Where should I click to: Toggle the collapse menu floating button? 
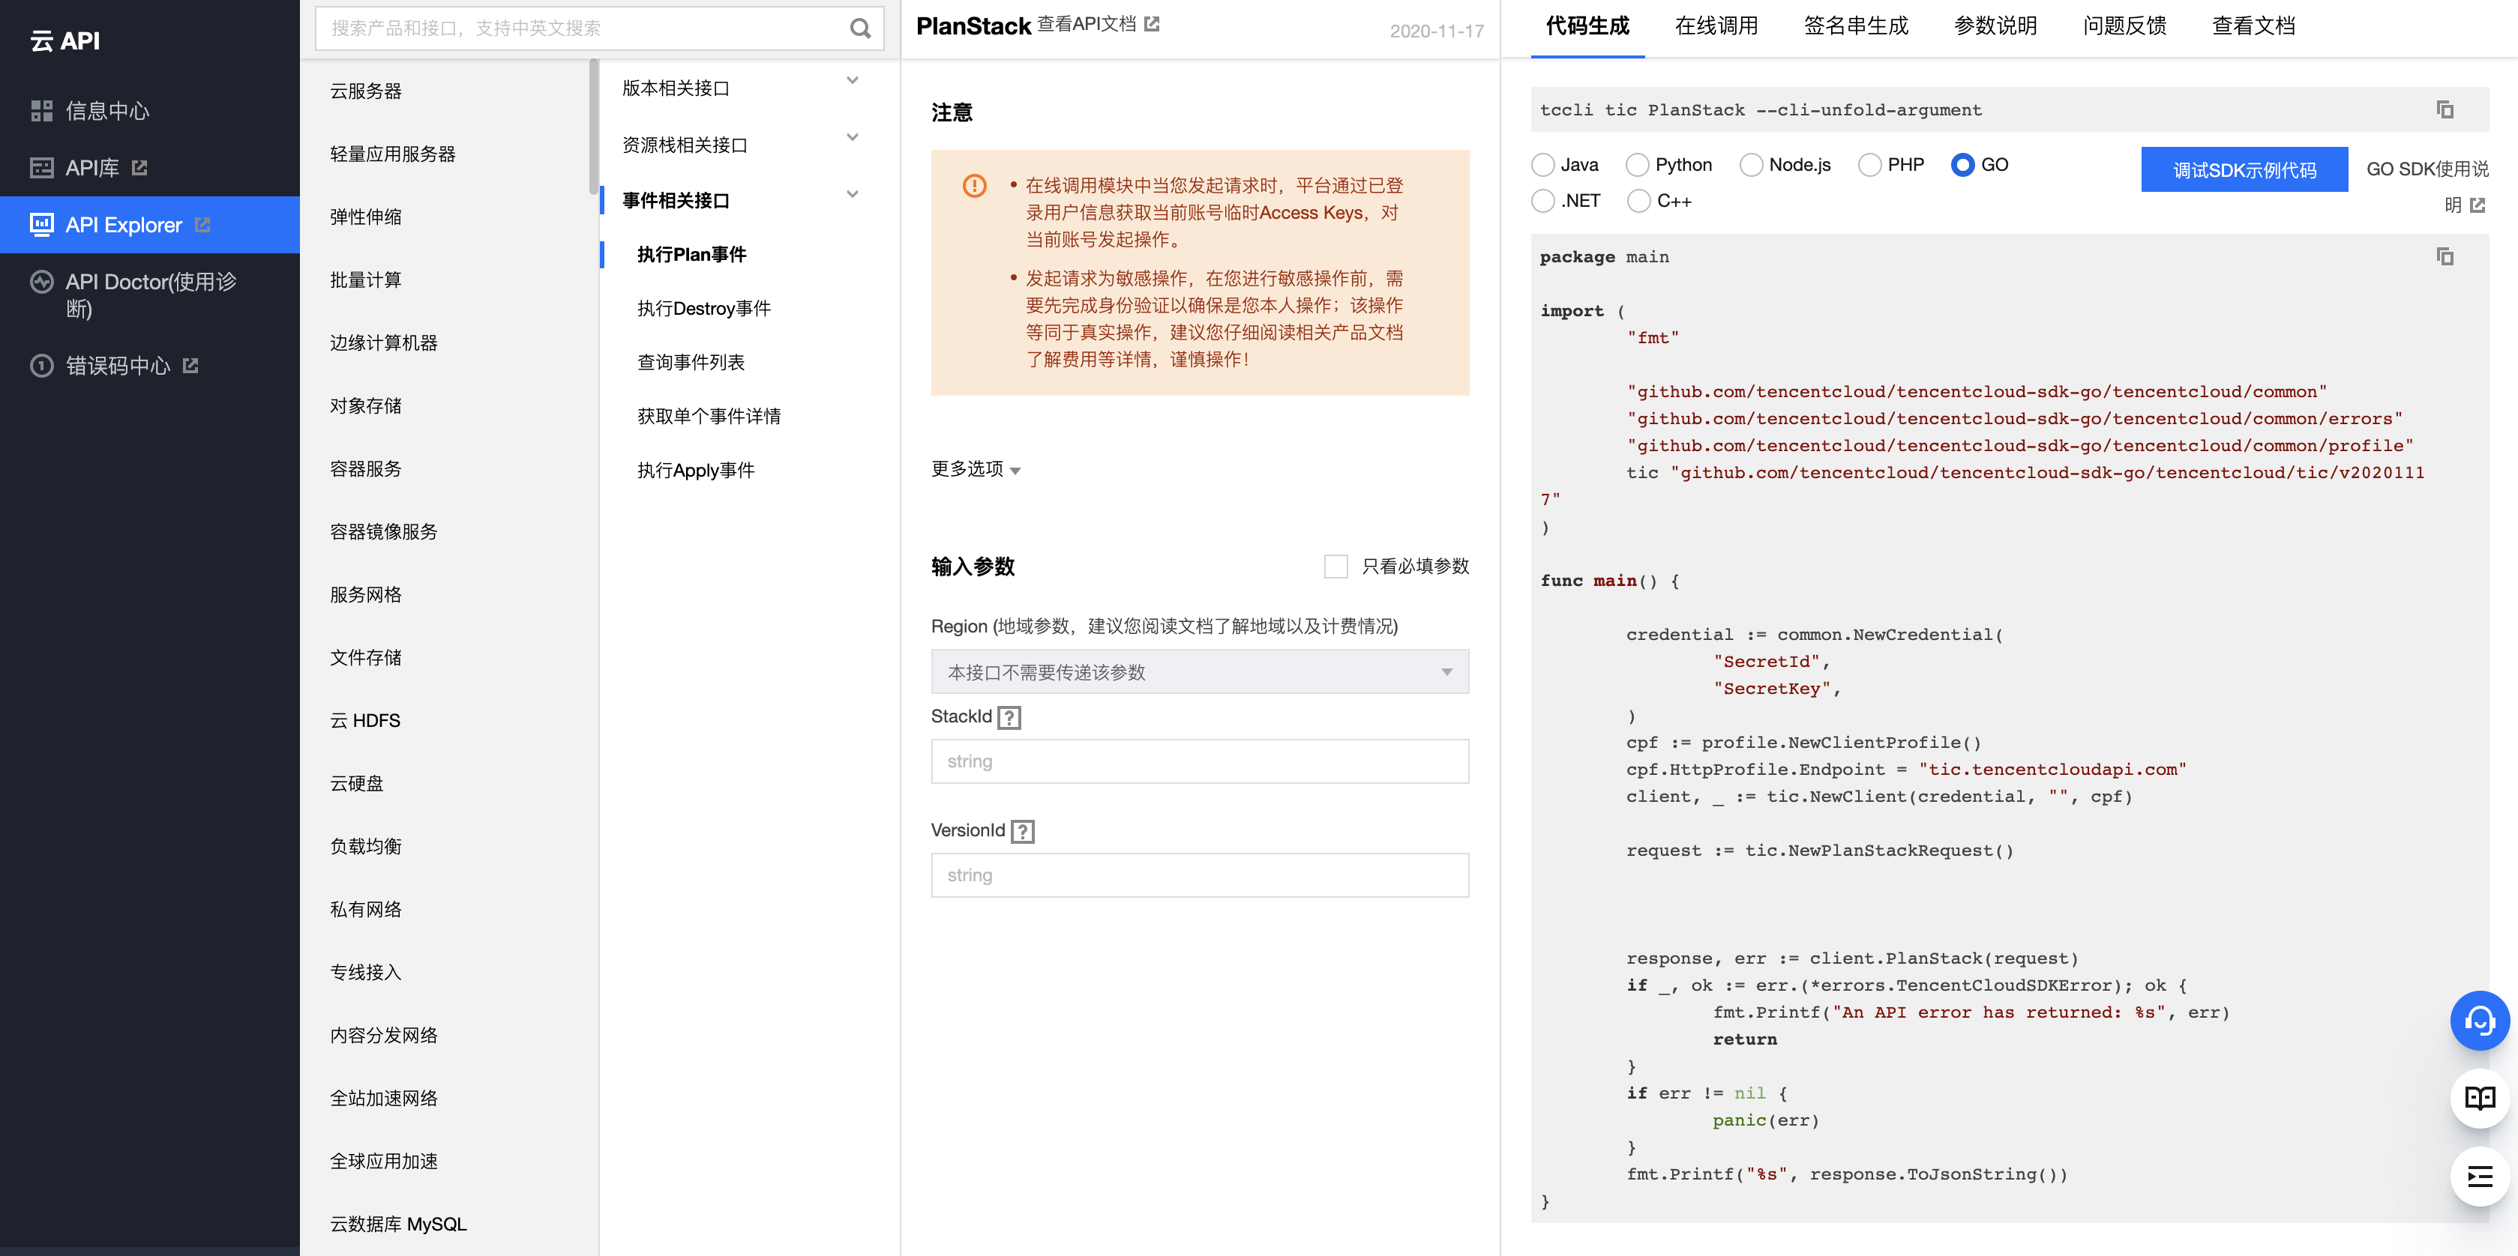2479,1177
